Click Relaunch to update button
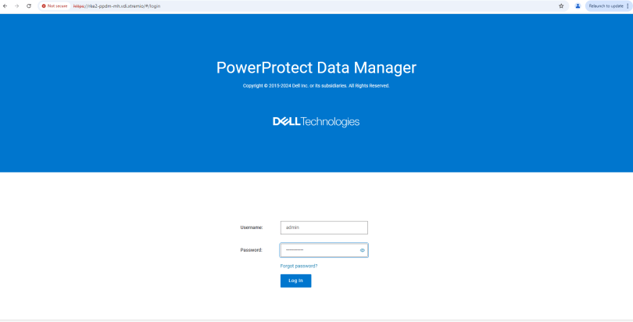633x322 pixels. coord(606,5)
